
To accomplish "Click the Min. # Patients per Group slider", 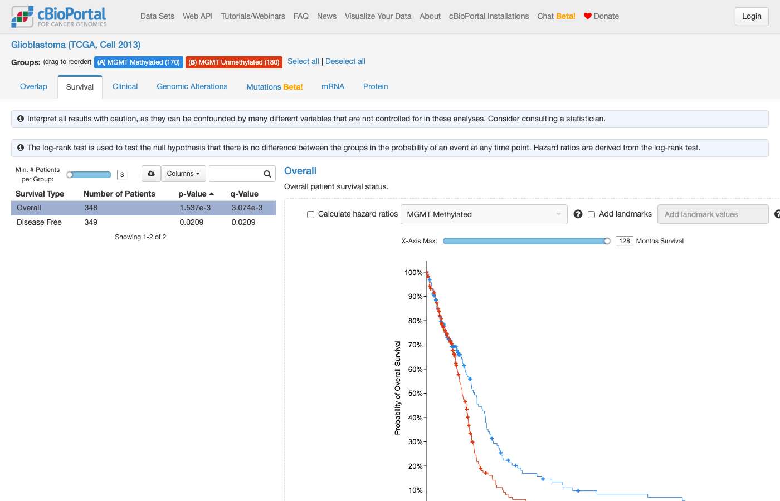I will 89,175.
